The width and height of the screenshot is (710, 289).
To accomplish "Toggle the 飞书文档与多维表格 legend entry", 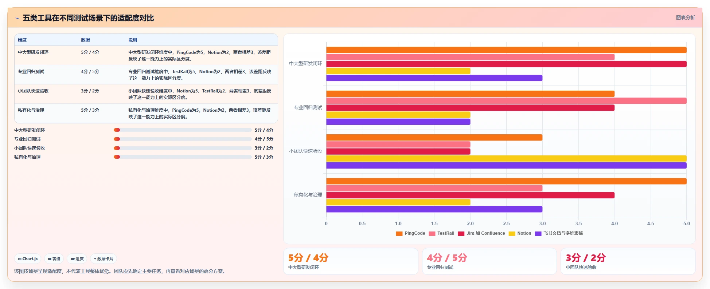I will pyautogui.click(x=559, y=233).
